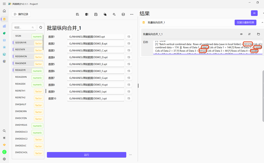Click the 仅展示最新结果 button
Screen dimensions: 264x163
click(245, 22)
